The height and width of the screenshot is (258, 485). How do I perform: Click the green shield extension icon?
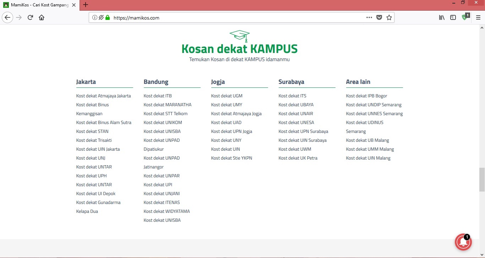pyautogui.click(x=465, y=17)
